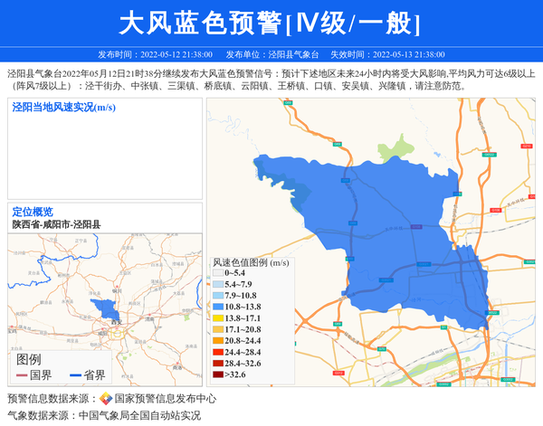Viewport: 543px width, 426px height.
Task: Click the warning description paragraph text
Action: 271,80
